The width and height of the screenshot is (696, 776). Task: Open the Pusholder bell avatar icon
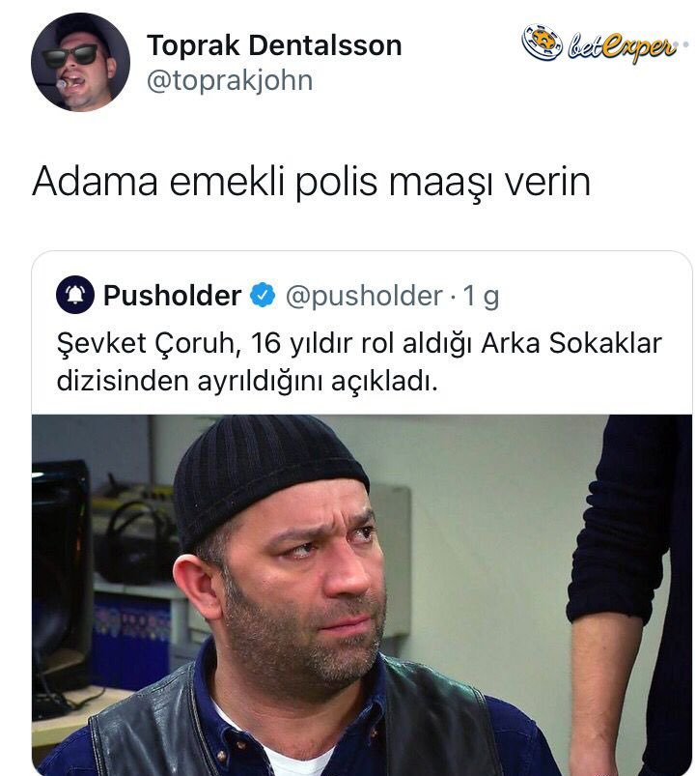[x=75, y=295]
